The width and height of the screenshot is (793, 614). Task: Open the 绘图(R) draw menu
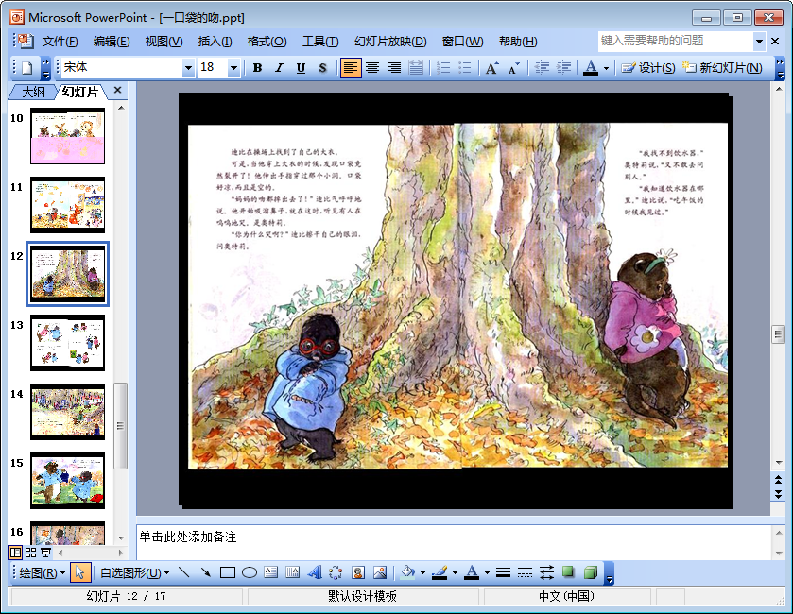coord(42,572)
